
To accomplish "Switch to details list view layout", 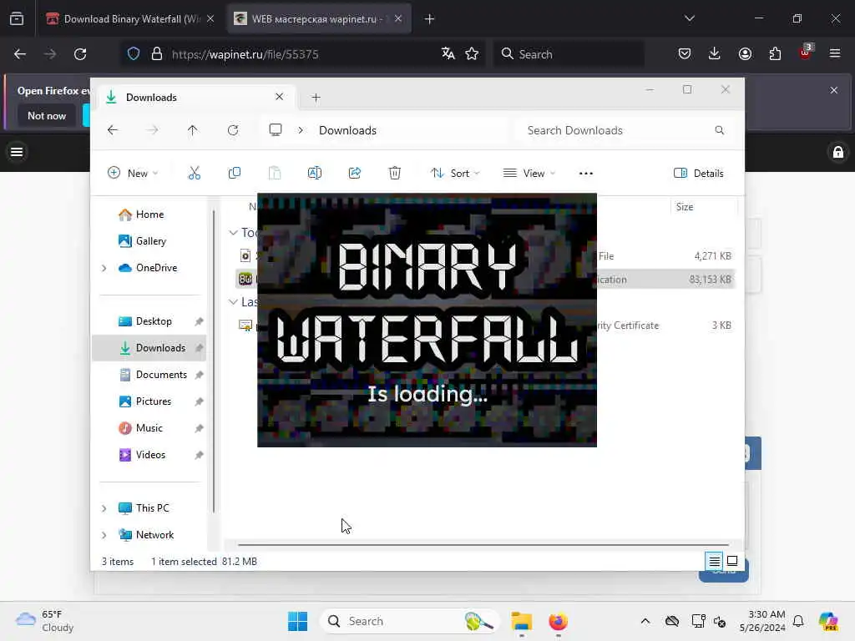I will pos(715,561).
